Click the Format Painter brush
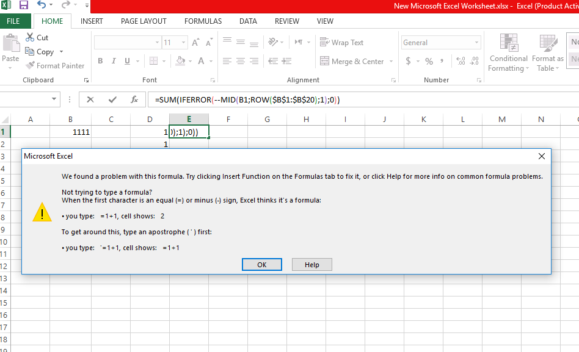579x352 pixels. tap(31, 65)
